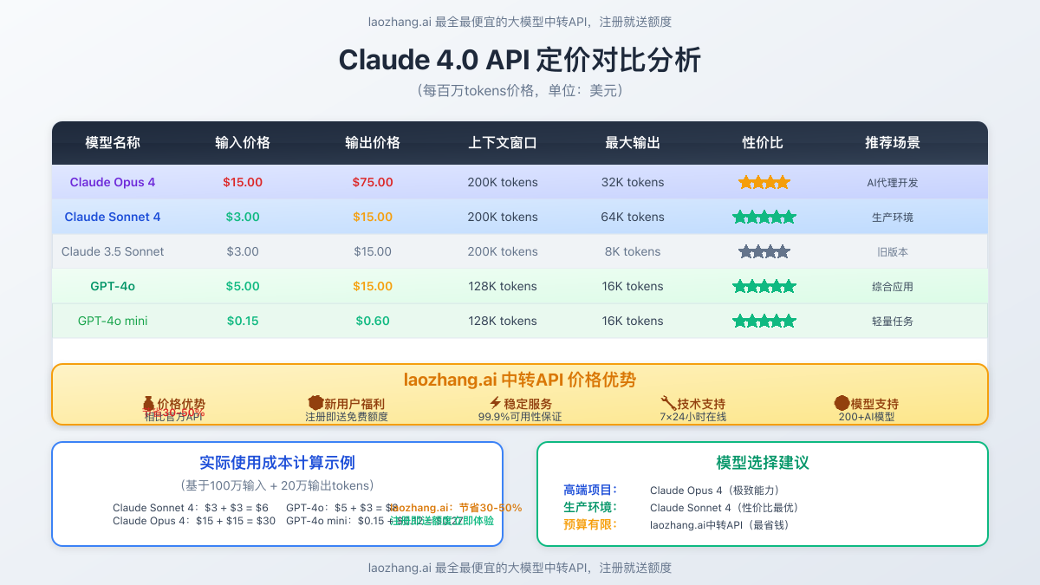Click the Claude Opus 4 $15 + $15 = $30 calculation
Image resolution: width=1040 pixels, height=585 pixels.
[194, 521]
